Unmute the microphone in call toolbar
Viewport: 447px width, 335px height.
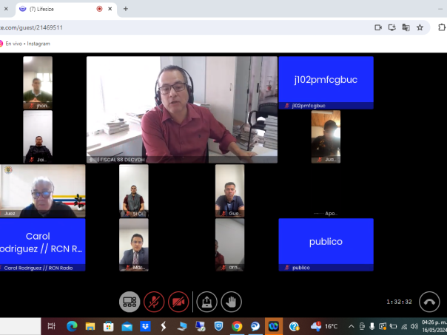(x=154, y=301)
